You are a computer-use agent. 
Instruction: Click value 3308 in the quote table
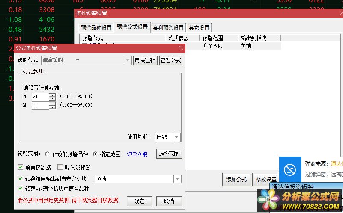47,9
